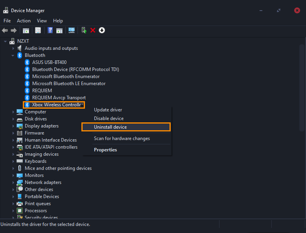This screenshot has height=233, width=306.
Task: Click the Display adapters icon
Action: [x=20, y=126]
